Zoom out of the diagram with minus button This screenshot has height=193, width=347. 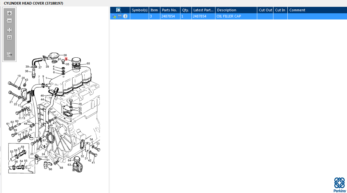click(9, 21)
